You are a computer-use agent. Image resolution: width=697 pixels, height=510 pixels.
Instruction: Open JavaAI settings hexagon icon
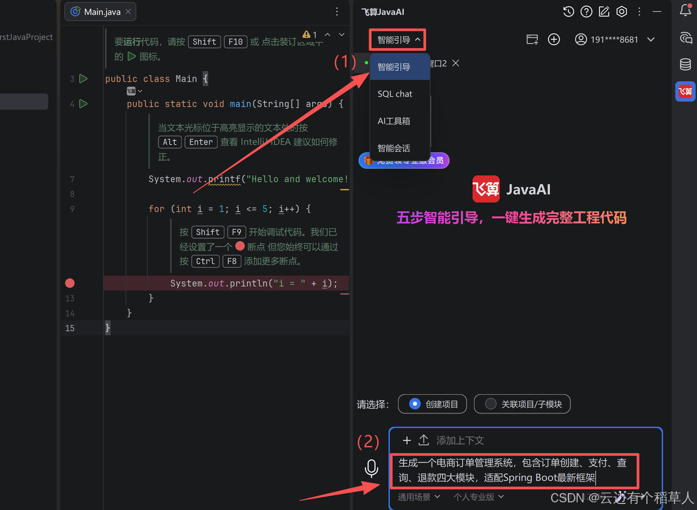pyautogui.click(x=622, y=11)
